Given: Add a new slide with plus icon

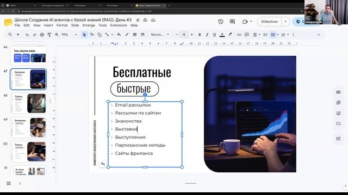Looking at the screenshot, I should pos(18,35).
